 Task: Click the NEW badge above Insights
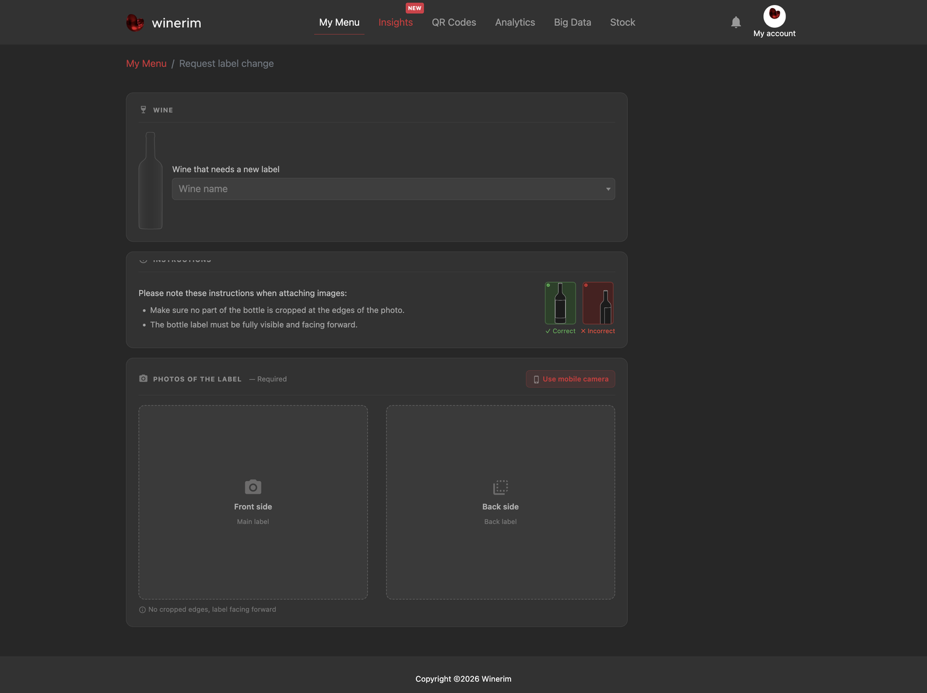click(x=415, y=8)
